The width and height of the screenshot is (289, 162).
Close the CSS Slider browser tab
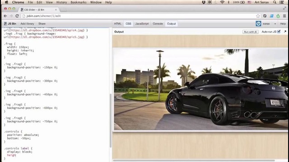coord(56,9)
